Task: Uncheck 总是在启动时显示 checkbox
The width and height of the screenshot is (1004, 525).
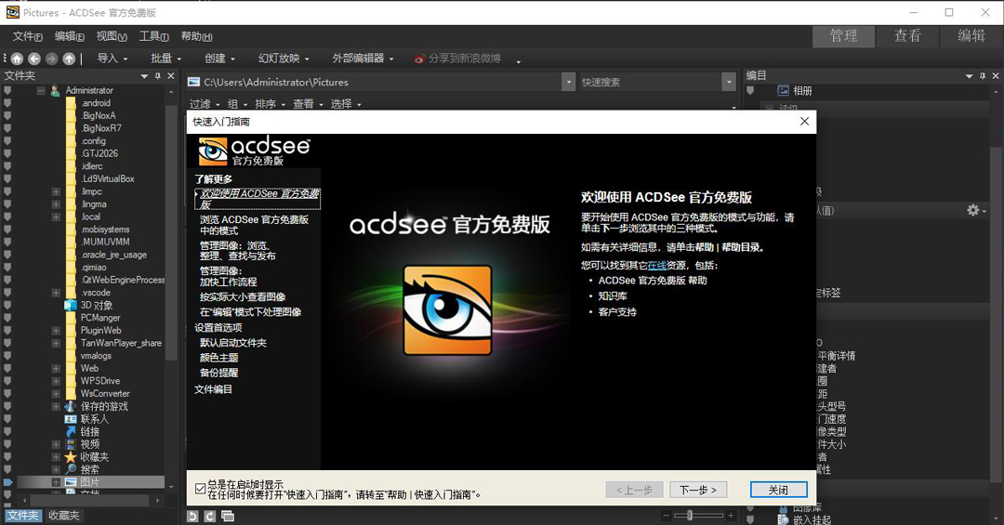Action: 201,489
